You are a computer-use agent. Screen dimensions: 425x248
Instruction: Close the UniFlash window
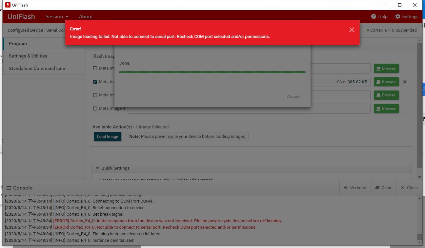(x=415, y=5)
